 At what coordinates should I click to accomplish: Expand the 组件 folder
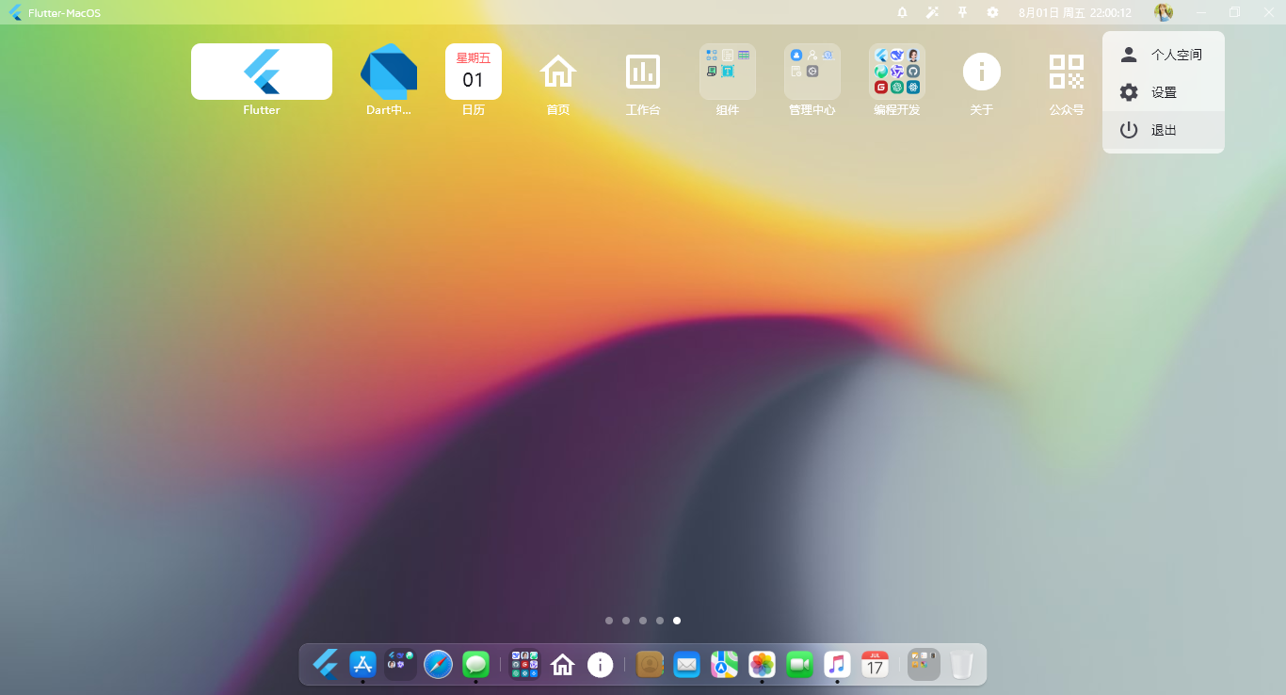728,72
